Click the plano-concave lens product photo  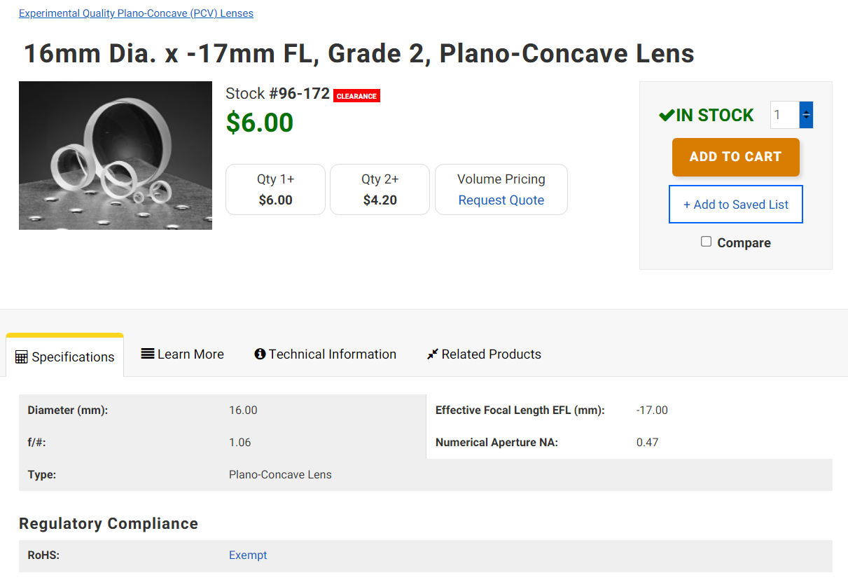(115, 156)
